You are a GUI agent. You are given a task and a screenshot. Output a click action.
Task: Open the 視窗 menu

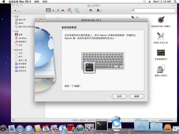[x=45, y=2]
